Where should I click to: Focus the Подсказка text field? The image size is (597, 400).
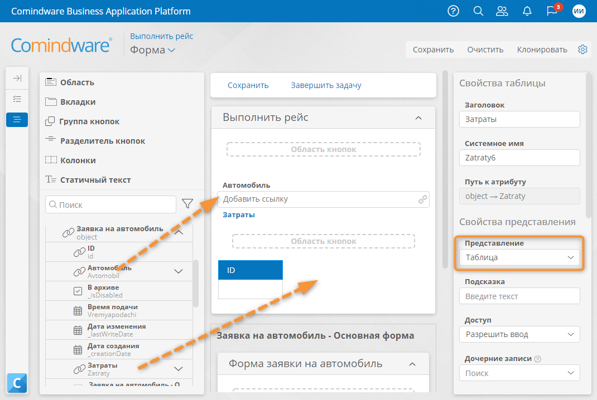(x=519, y=296)
